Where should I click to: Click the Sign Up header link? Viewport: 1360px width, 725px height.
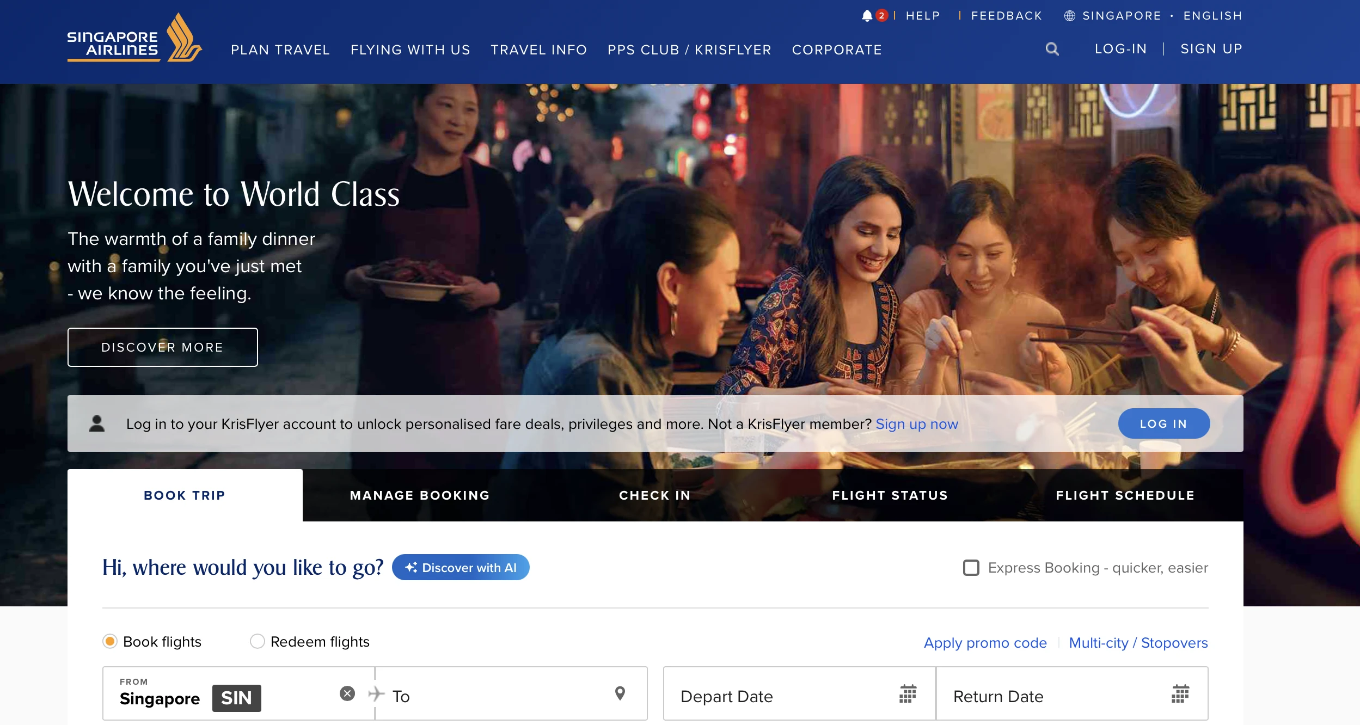(1212, 49)
